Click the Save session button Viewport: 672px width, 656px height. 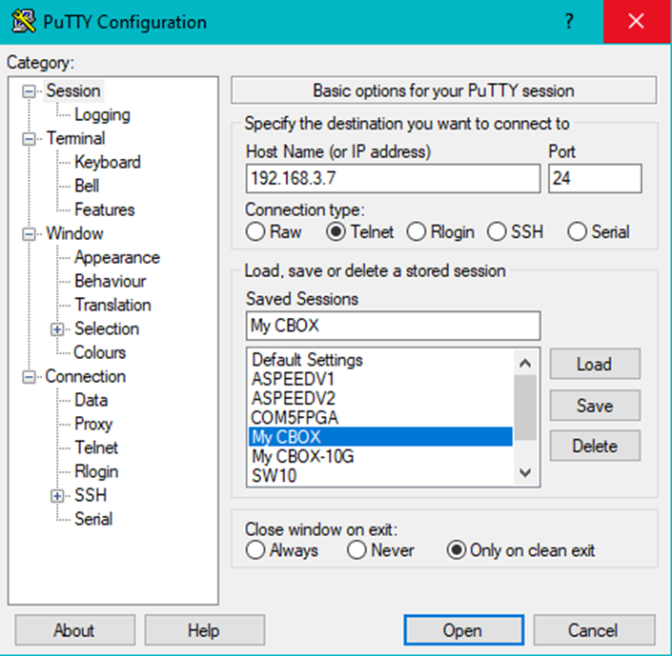click(x=595, y=405)
